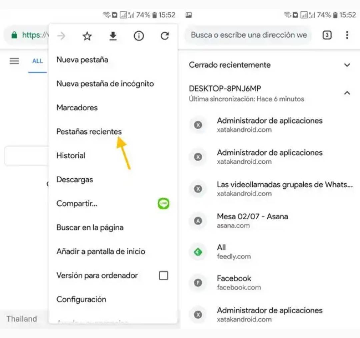Tap the forward navigation arrow
The image size is (360, 338).
coord(61,36)
